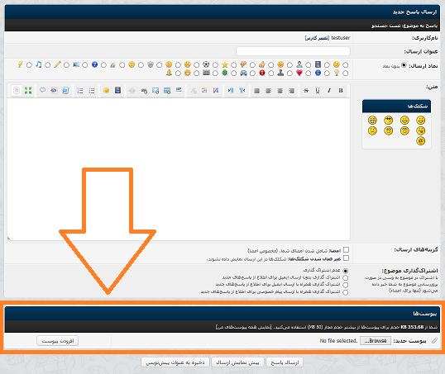Insert a video using the filmstrip icon
This screenshot has width=445, height=374.
(117, 90)
